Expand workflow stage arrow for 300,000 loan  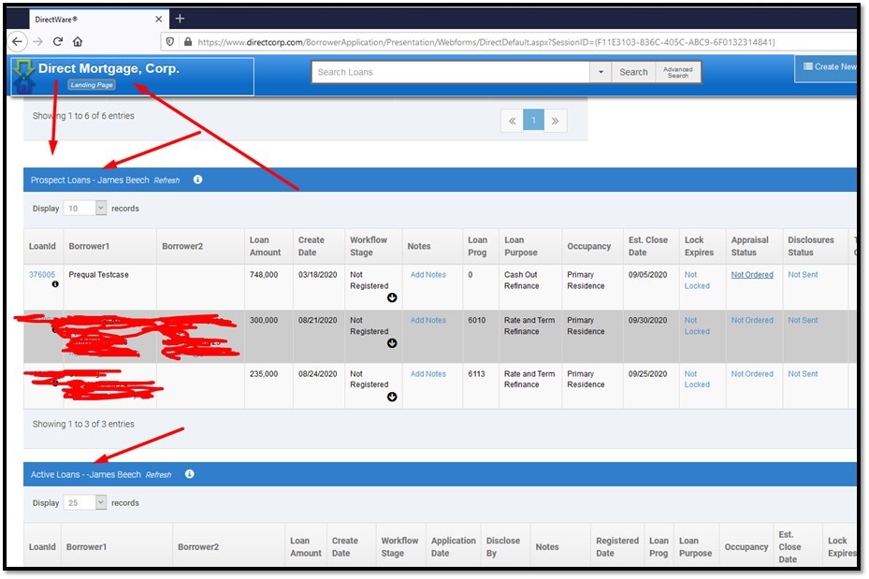coord(392,343)
